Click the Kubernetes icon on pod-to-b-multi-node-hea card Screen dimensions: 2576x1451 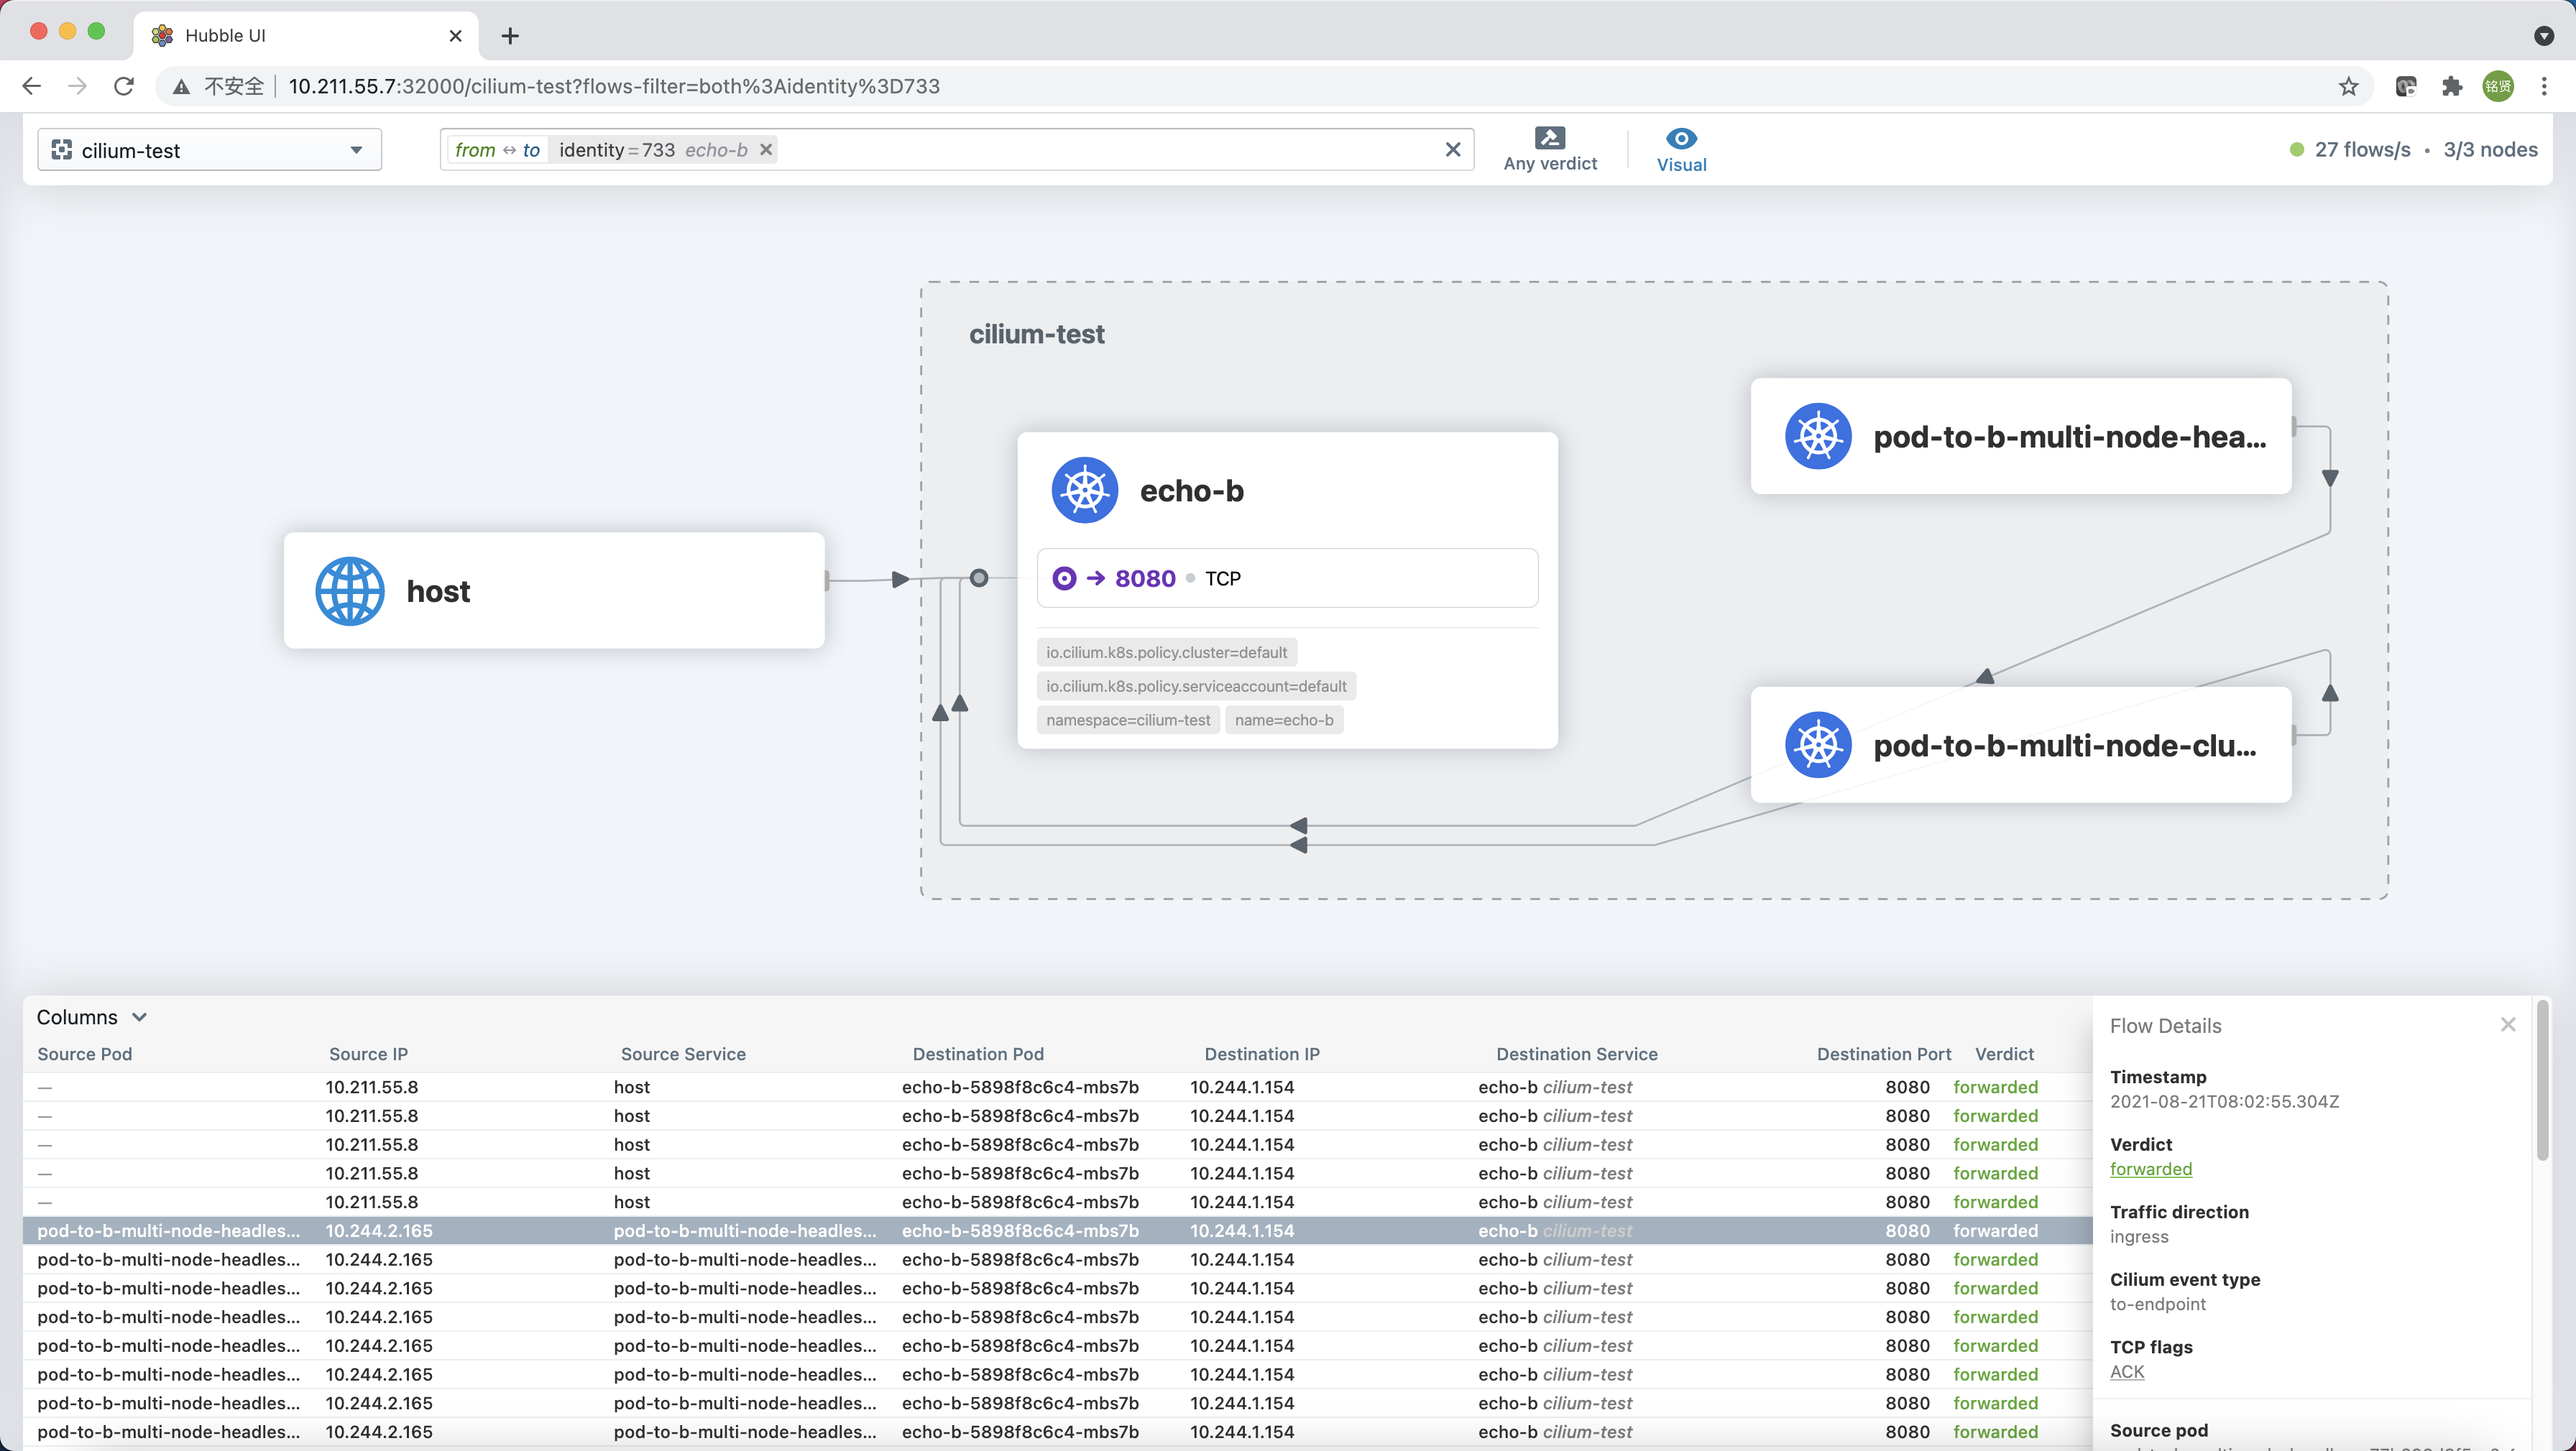pos(1818,437)
